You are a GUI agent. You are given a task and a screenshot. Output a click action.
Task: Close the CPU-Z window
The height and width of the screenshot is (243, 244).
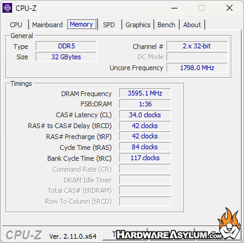tap(229, 8)
